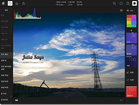Select the 濾鏡: DA history step

(x=6, y=40)
